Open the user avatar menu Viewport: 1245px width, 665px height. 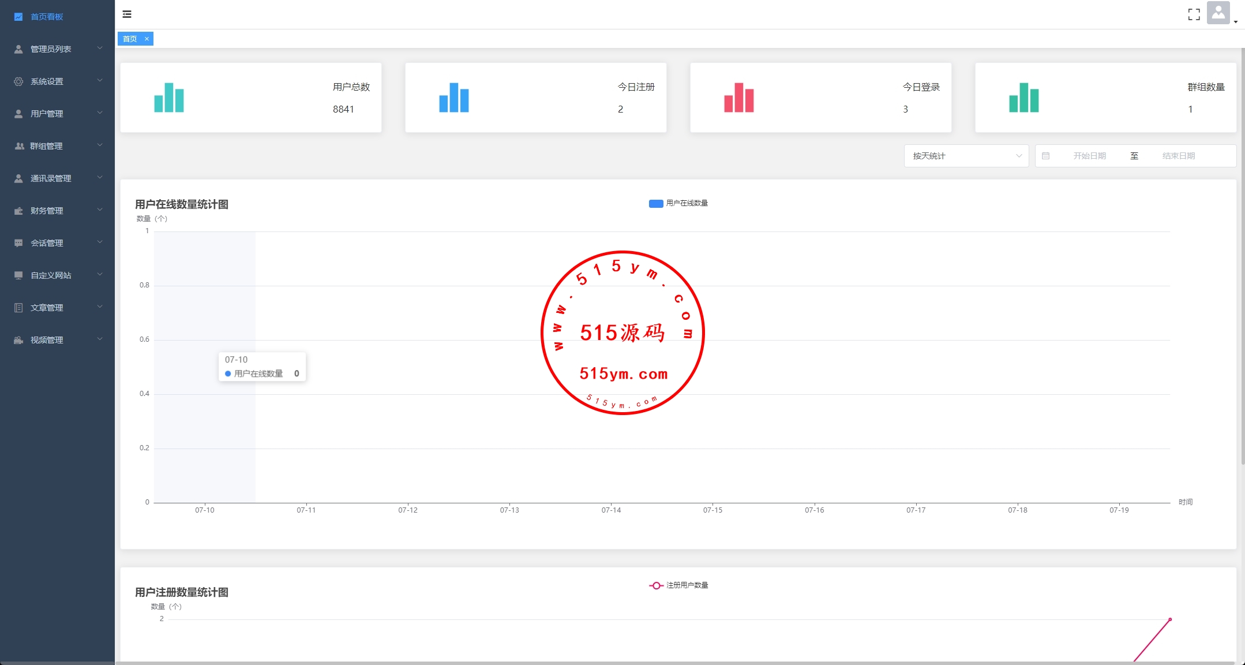(1218, 13)
